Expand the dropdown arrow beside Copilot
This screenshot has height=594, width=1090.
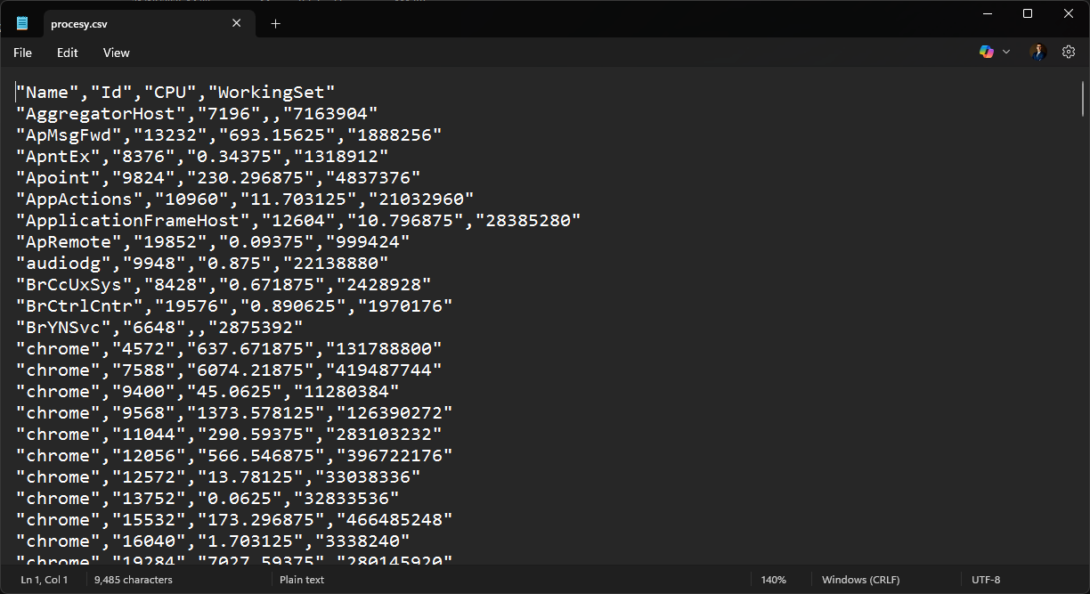click(x=1006, y=53)
